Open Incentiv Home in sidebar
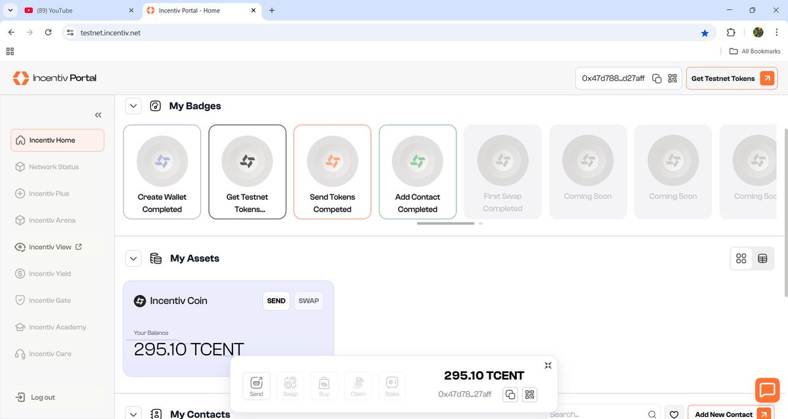The image size is (788, 419). (57, 140)
